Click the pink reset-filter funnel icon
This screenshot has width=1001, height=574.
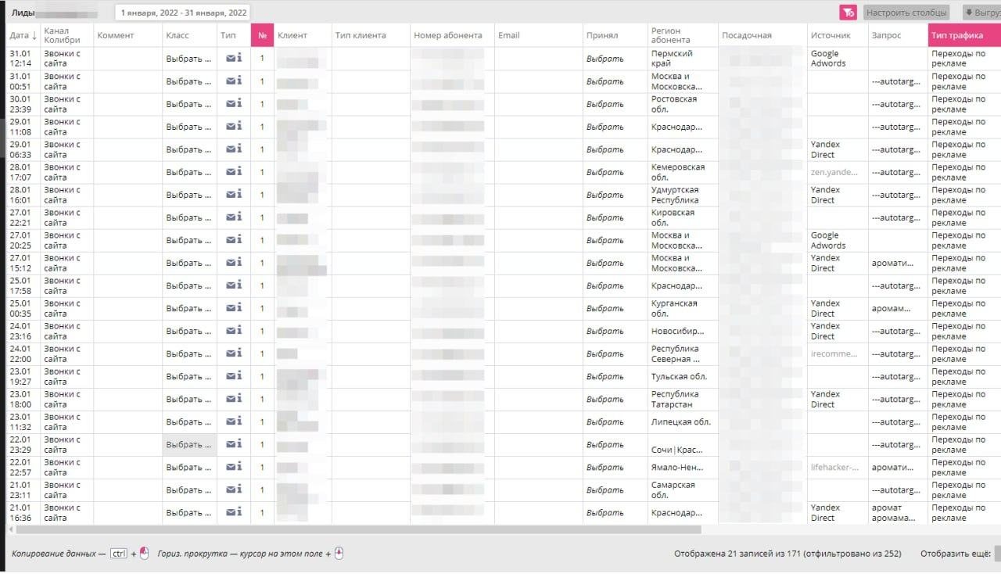point(849,13)
